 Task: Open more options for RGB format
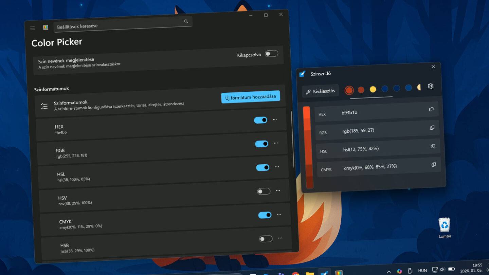tap(276, 143)
